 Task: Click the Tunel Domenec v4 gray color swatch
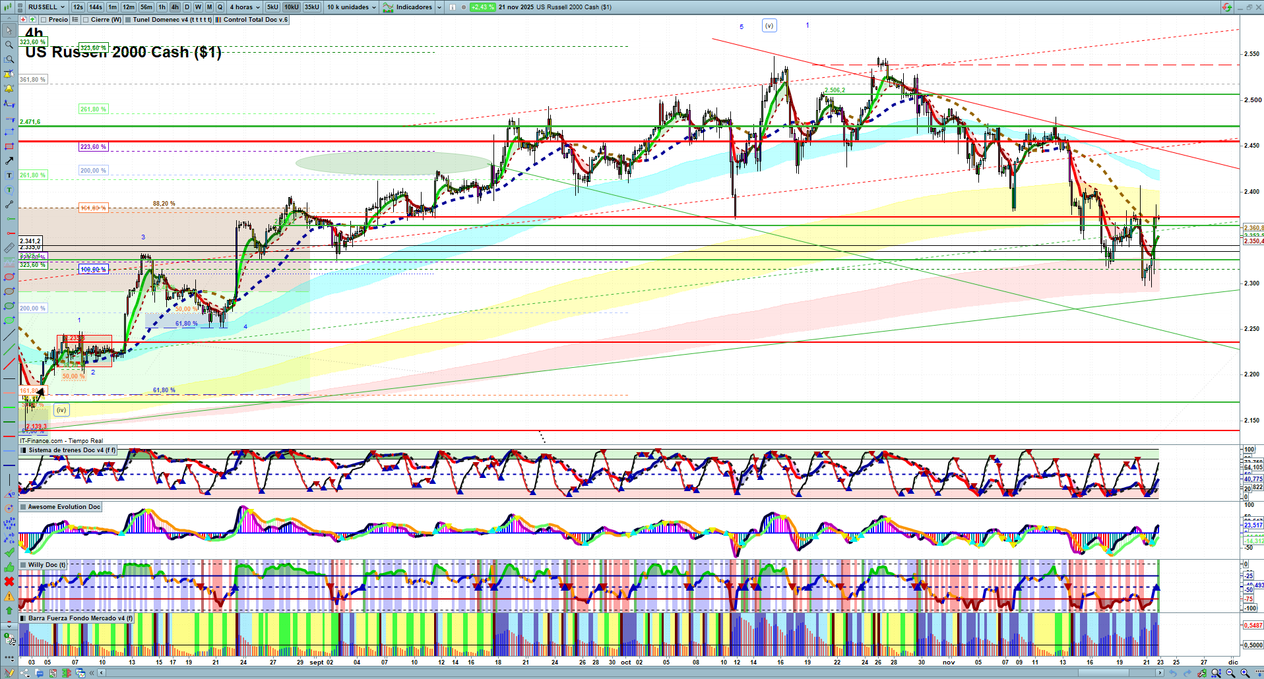pyautogui.click(x=128, y=20)
